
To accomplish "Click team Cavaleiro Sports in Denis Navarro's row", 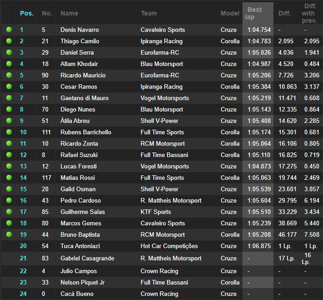I will 162,30.
